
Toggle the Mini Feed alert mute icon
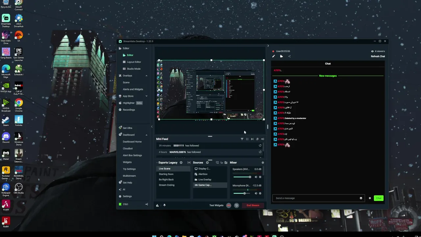pyautogui.click(x=258, y=139)
